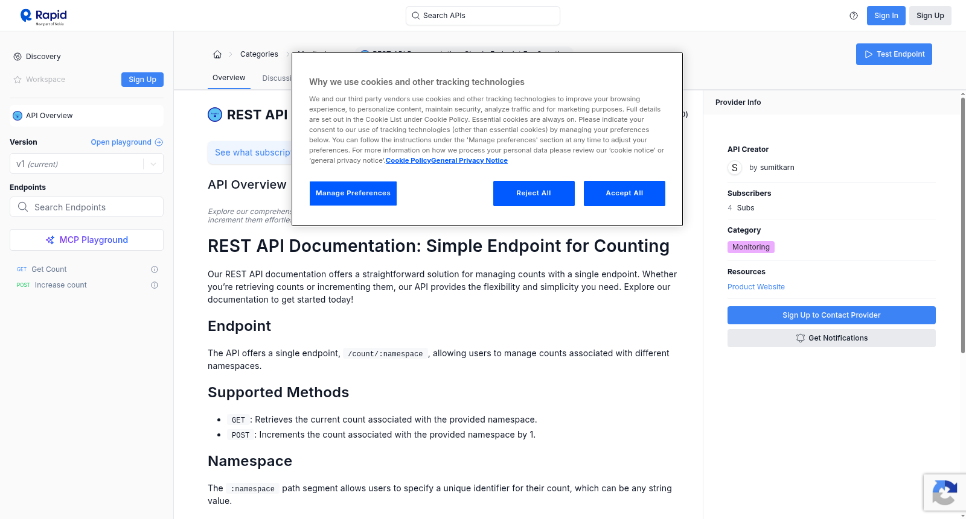The width and height of the screenshot is (966, 519).
Task: Select API Overview in the sidebar
Action: 86,116
